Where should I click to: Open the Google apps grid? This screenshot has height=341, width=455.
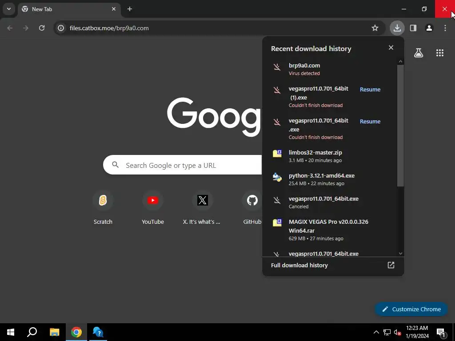click(439, 53)
